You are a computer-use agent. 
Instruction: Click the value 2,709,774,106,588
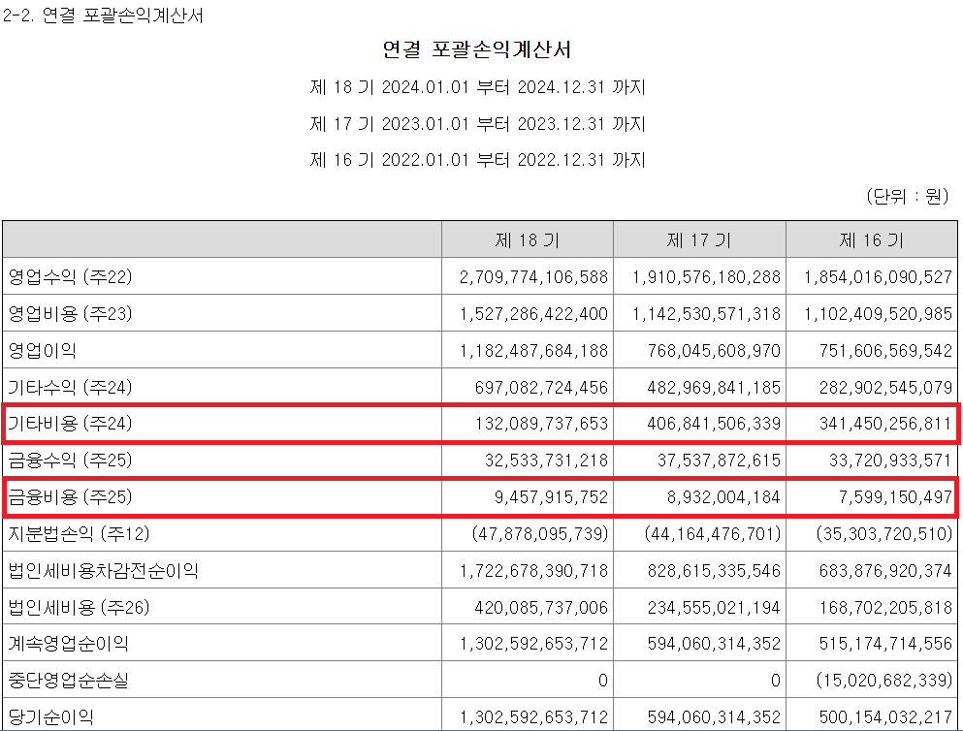pos(533,277)
